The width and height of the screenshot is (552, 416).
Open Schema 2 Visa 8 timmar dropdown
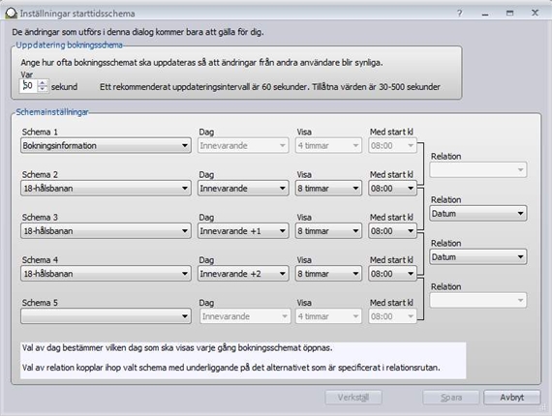pyautogui.click(x=328, y=188)
